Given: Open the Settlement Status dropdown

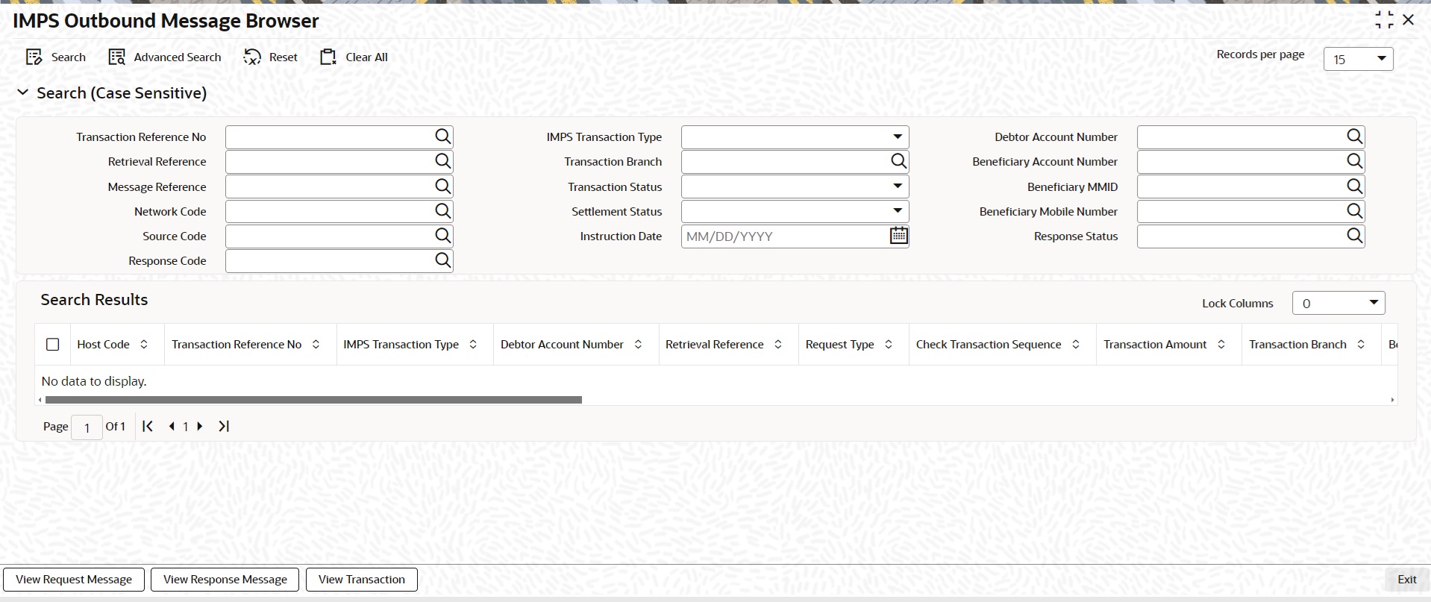Looking at the screenshot, I should click(x=795, y=211).
